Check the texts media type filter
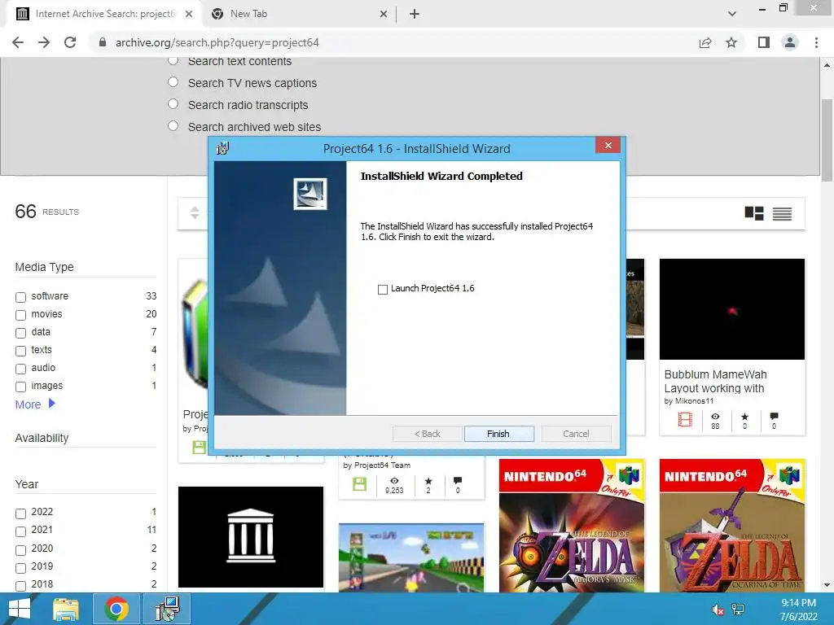The width and height of the screenshot is (834, 625). [x=20, y=352]
